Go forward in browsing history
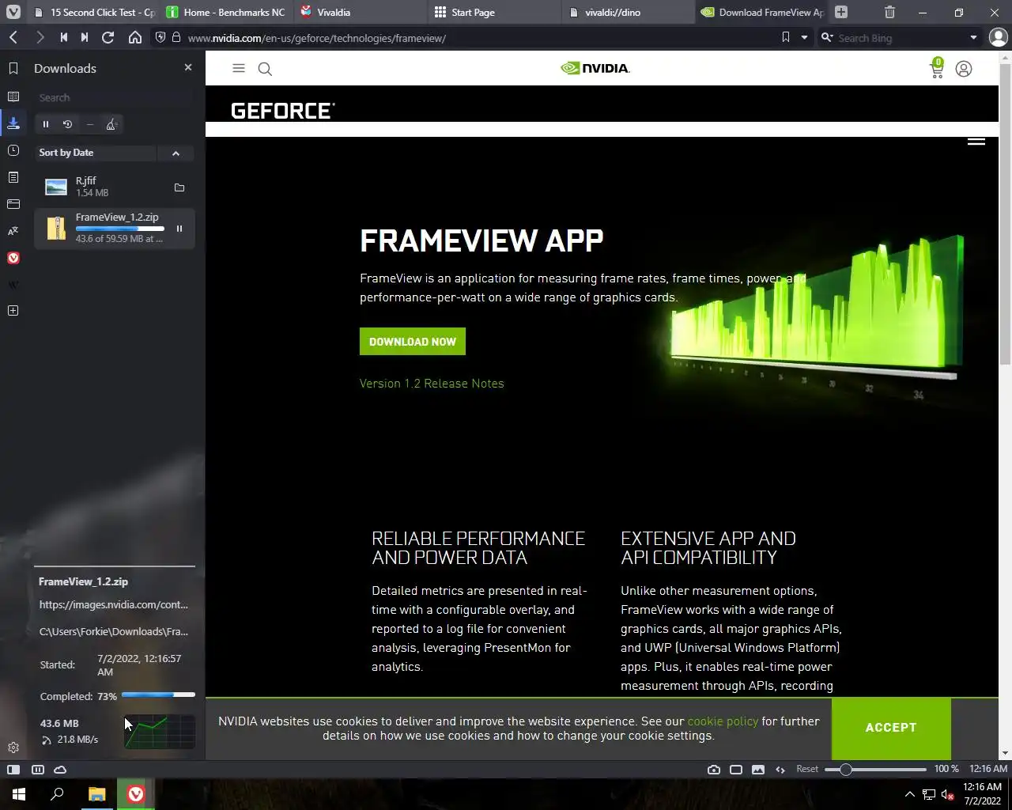Screen dimensions: 1012x810 point(40,37)
